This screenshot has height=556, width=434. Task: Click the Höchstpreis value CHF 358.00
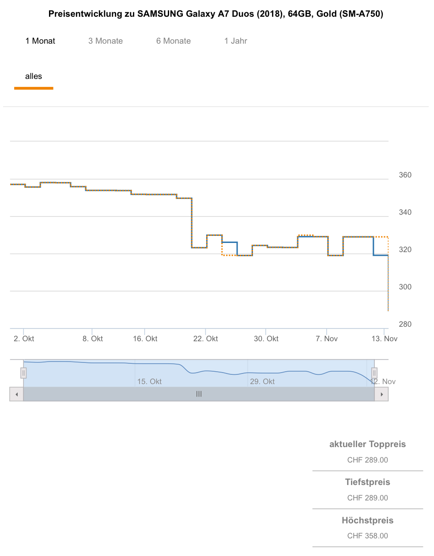[367, 536]
